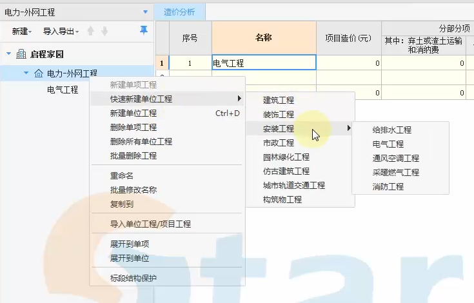Click the house icon beside 电力-外网工程 node
The image size is (474, 303).
[x=39, y=73]
